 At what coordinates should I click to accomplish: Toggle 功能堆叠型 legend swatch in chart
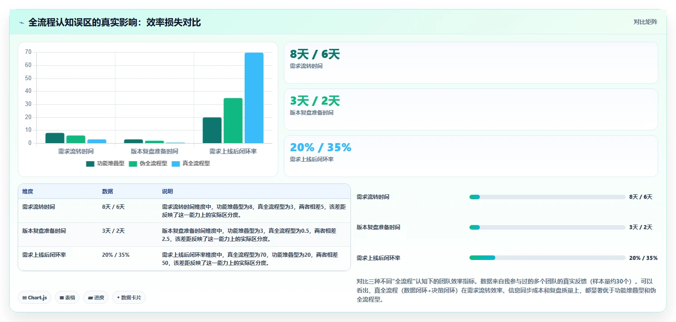(x=90, y=163)
